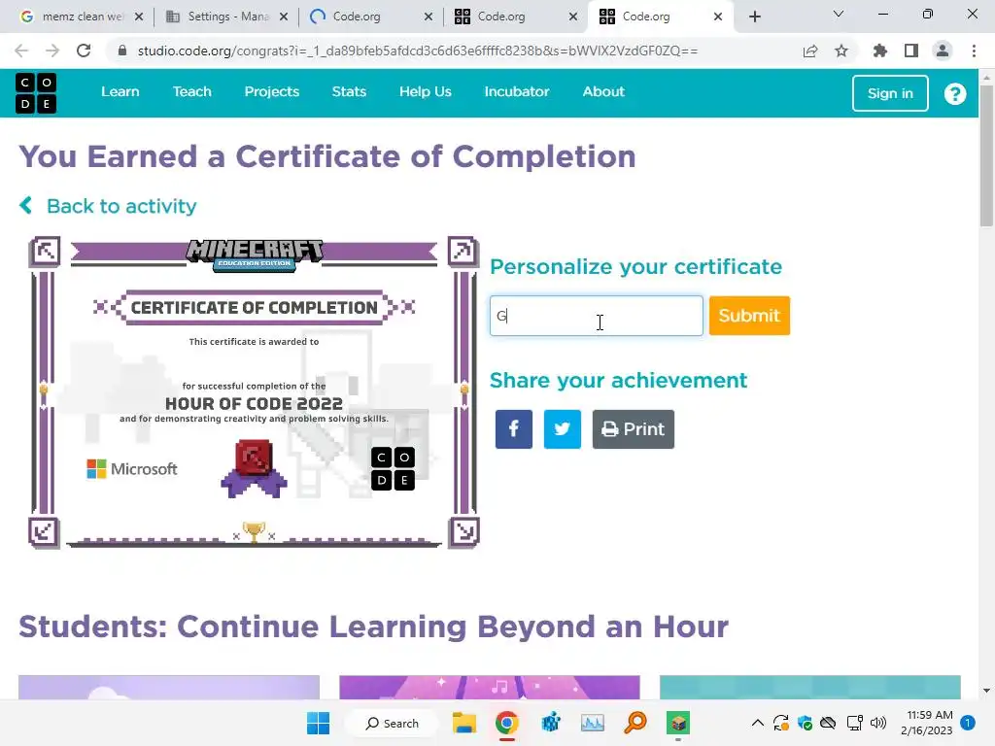Click Windows Security shield tray icon

(805, 723)
